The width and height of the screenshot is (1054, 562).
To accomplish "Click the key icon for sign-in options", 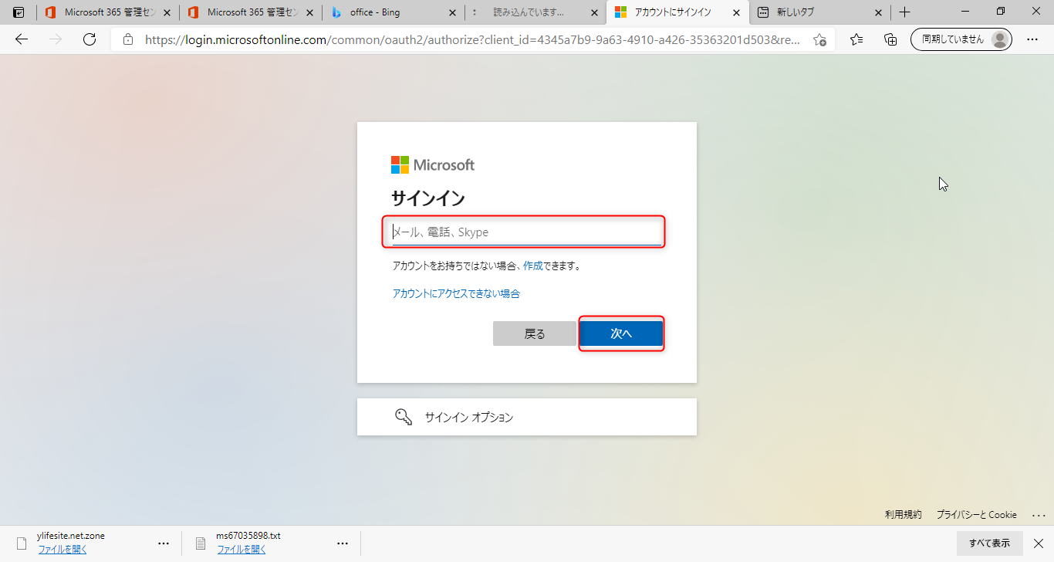I will point(404,417).
